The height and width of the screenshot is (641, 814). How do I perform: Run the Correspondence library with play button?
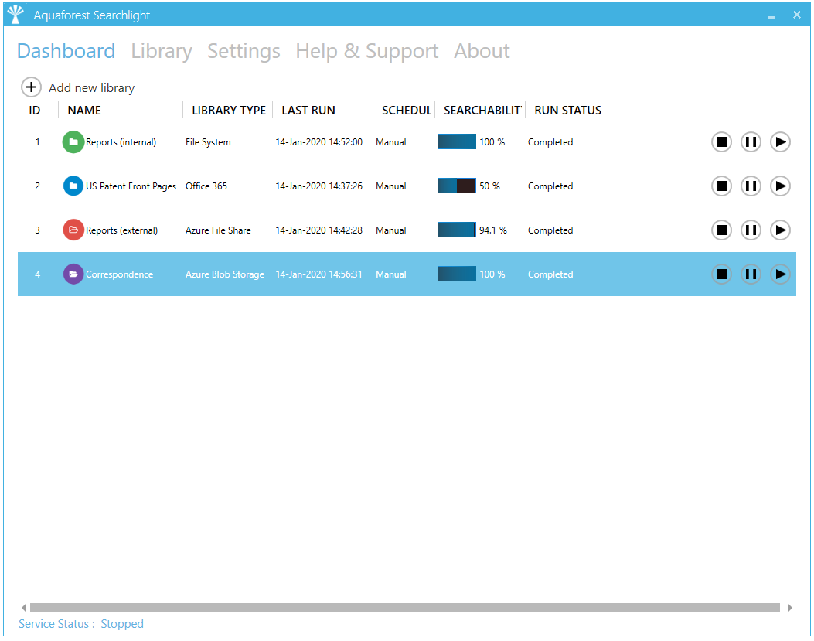point(780,274)
